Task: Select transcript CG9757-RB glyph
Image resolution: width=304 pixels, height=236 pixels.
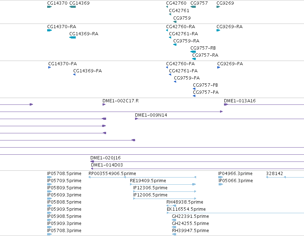Action: click(193, 52)
